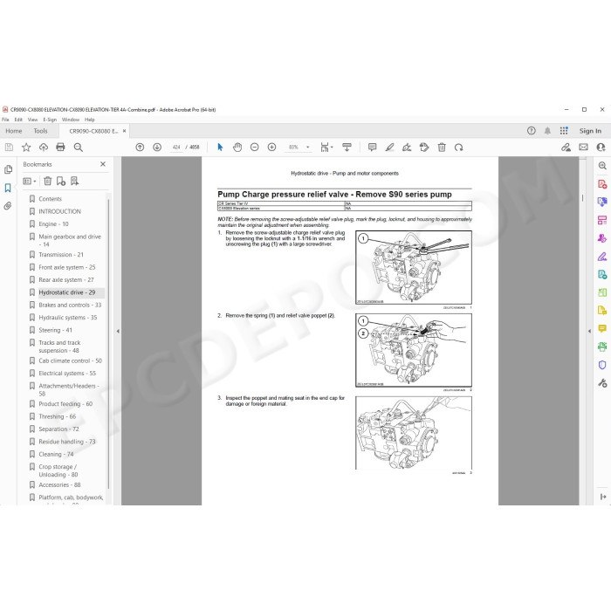Image resolution: width=611 pixels, height=611 pixels.
Task: Rotate the page clockwise
Action: (458, 148)
